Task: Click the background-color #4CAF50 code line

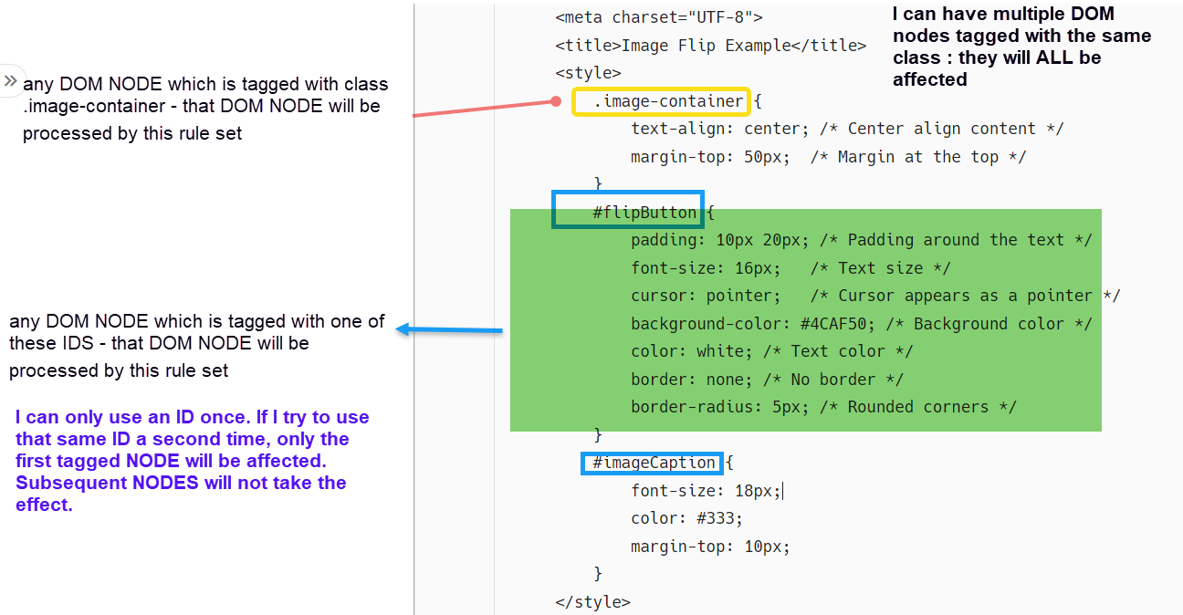Action: coord(861,324)
